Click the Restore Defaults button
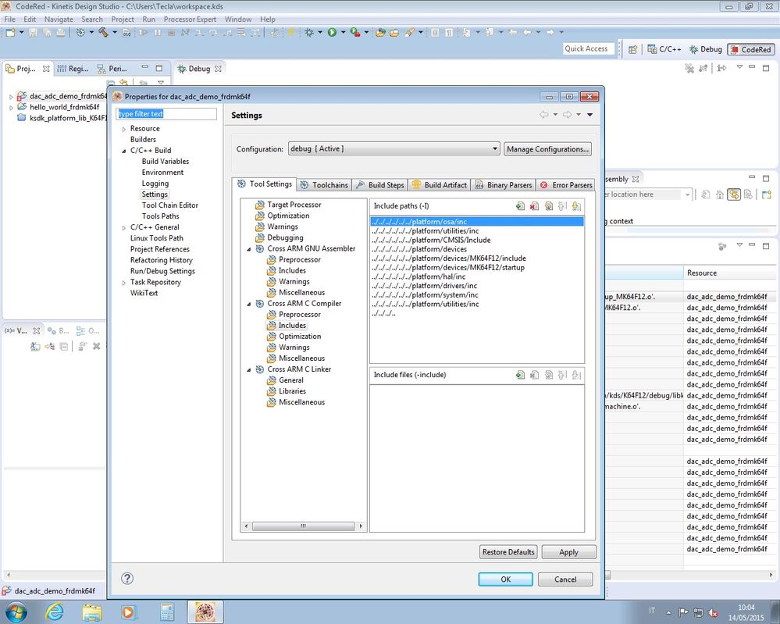780x624 pixels. point(508,552)
